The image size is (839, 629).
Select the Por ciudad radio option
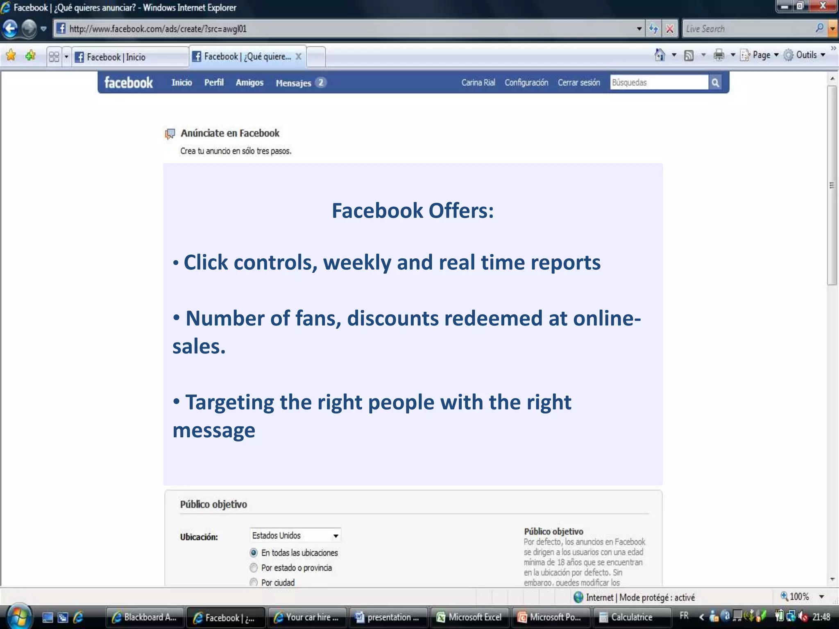click(x=254, y=582)
